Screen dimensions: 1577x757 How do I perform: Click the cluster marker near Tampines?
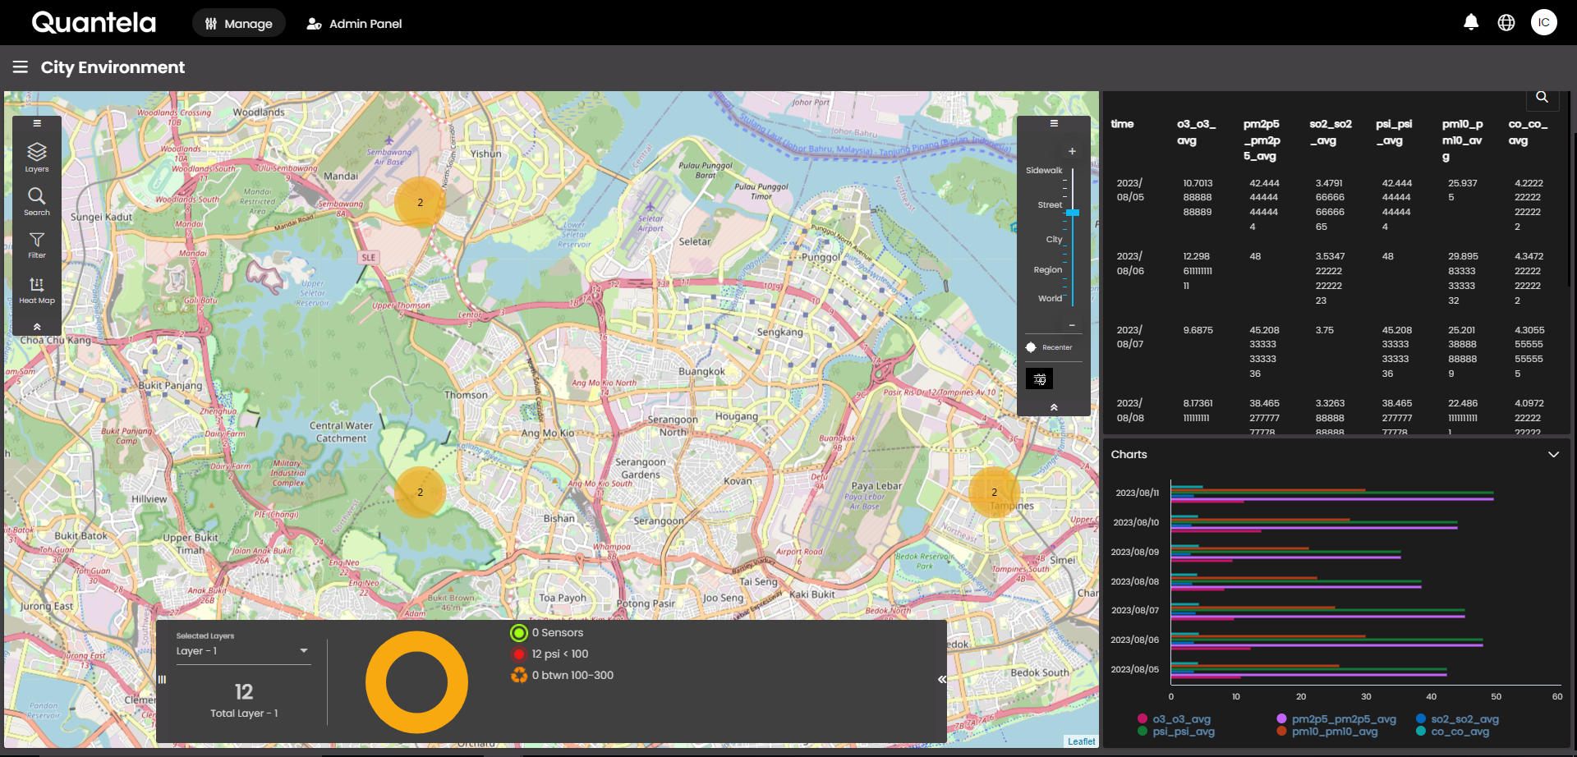coord(994,492)
